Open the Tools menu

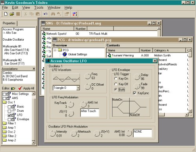tap(39, 8)
